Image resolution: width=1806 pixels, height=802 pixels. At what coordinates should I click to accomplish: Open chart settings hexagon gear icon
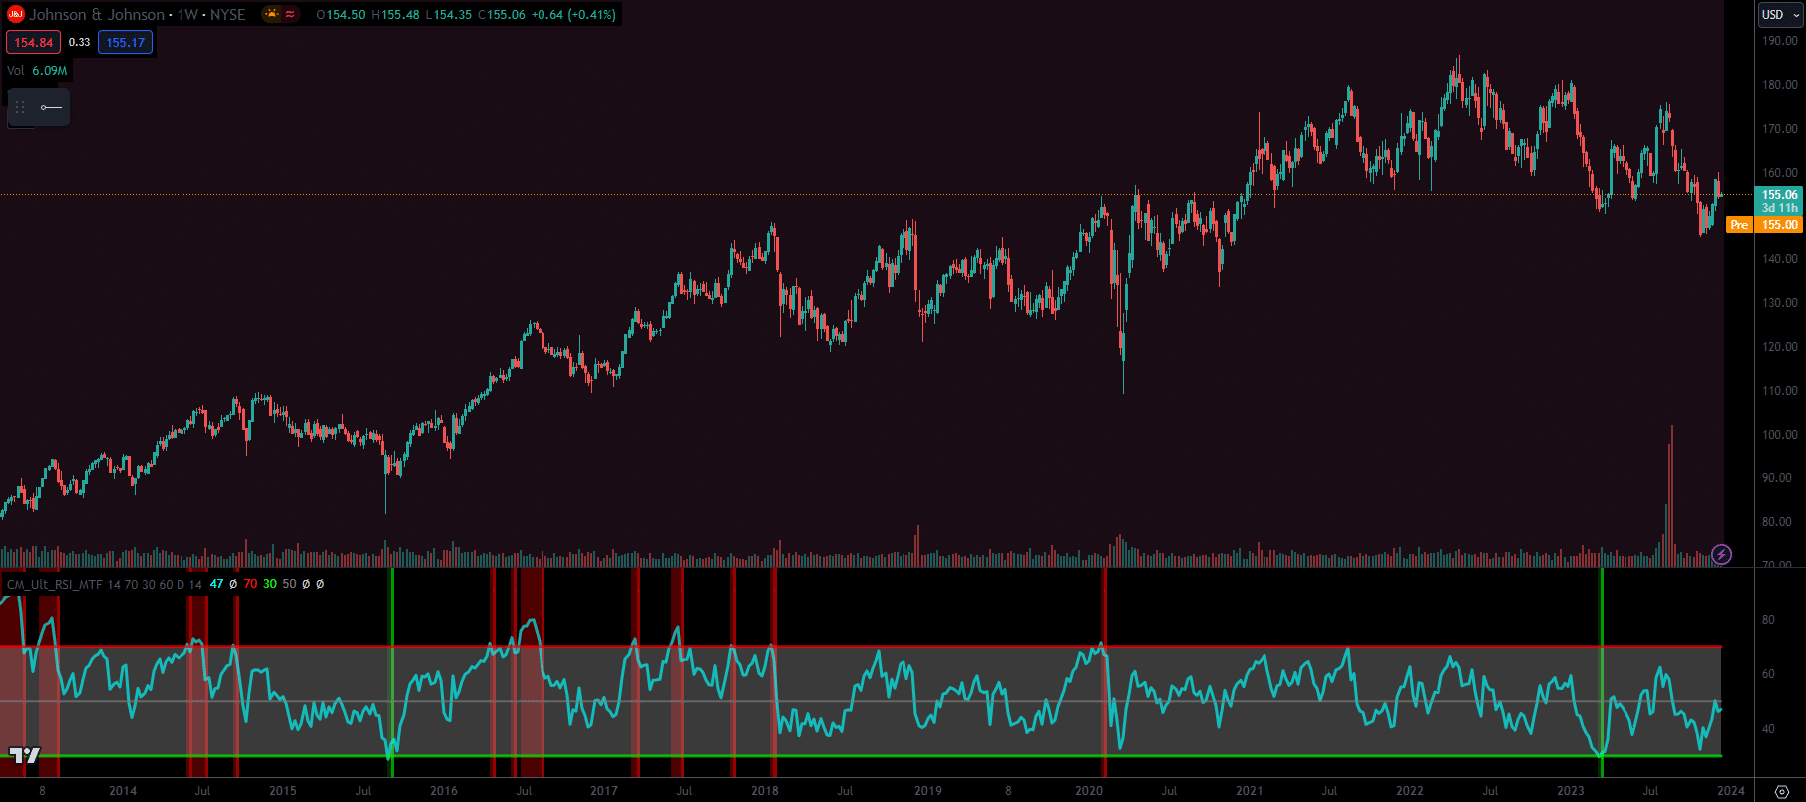tap(1782, 791)
